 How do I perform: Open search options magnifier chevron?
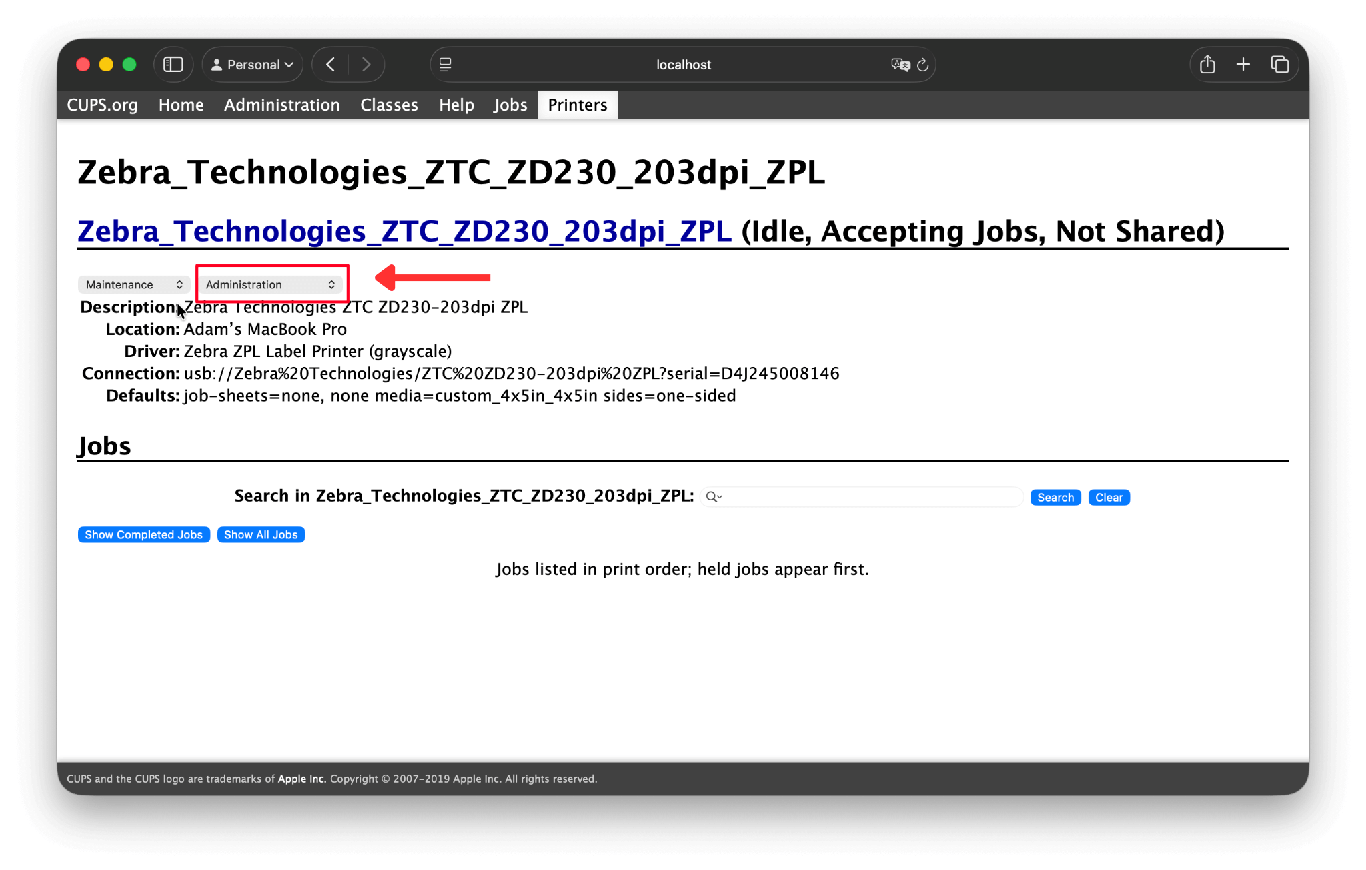click(x=714, y=497)
